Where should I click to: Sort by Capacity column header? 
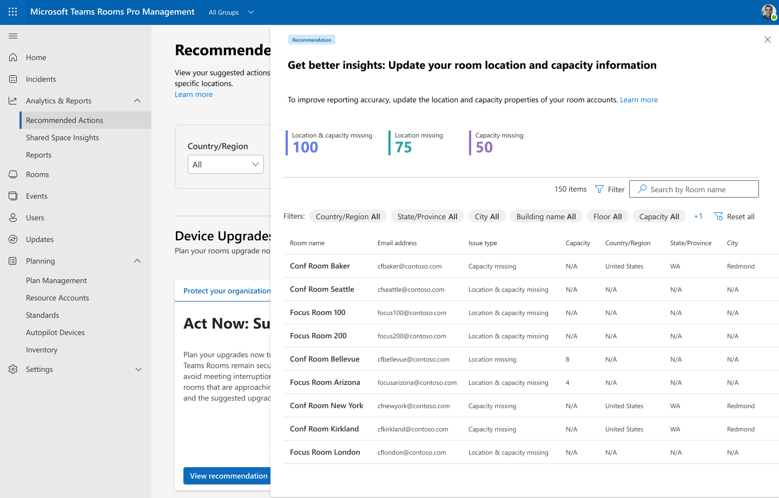578,243
